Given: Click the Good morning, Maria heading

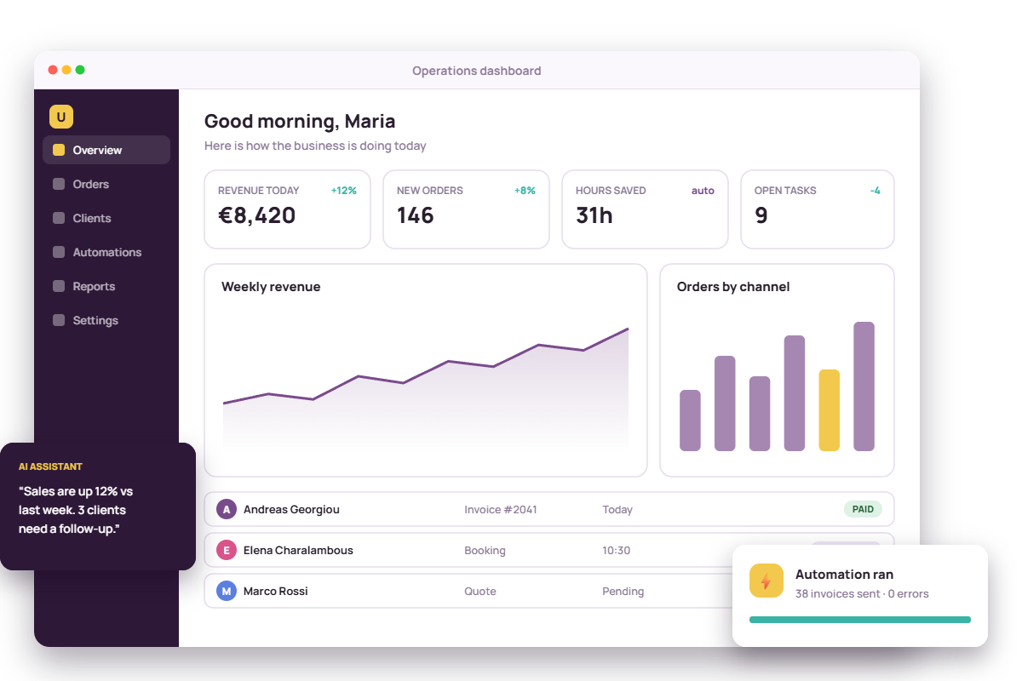Looking at the screenshot, I should pyautogui.click(x=300, y=122).
